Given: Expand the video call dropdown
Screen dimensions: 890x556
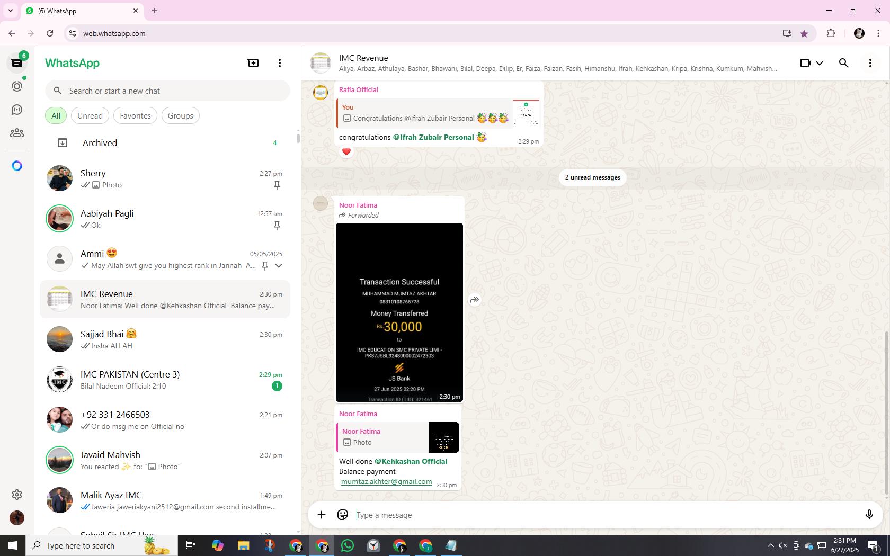Looking at the screenshot, I should [x=820, y=63].
